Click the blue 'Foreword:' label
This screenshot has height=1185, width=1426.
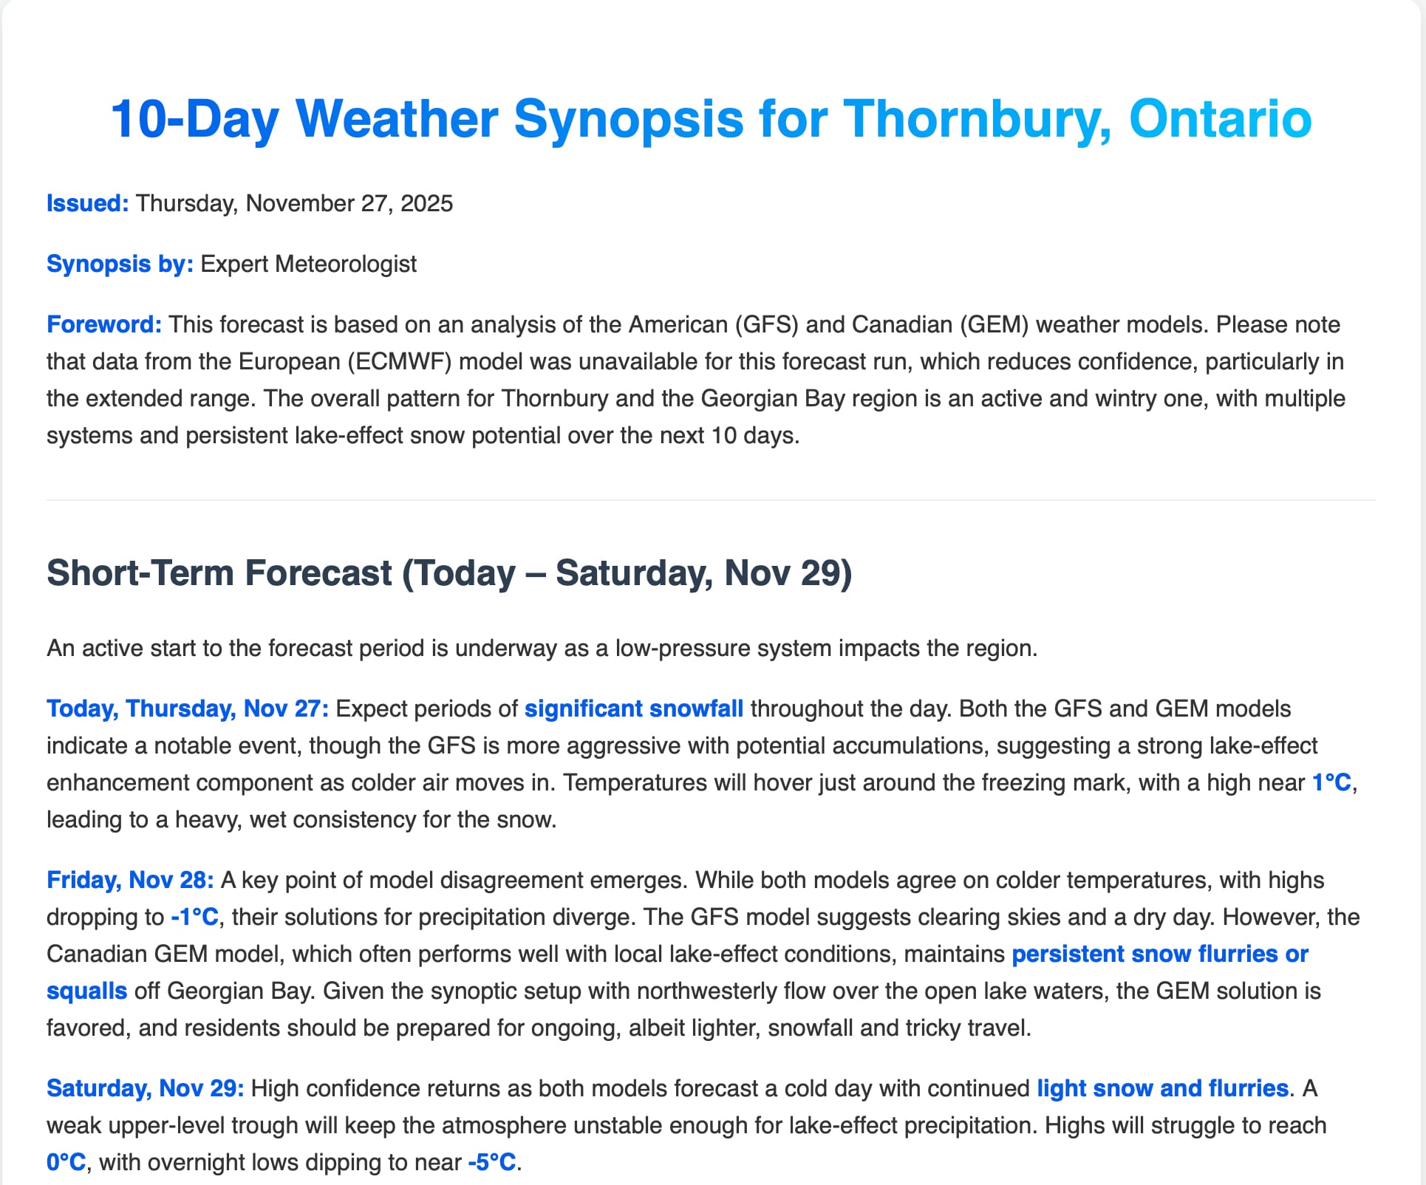click(103, 324)
